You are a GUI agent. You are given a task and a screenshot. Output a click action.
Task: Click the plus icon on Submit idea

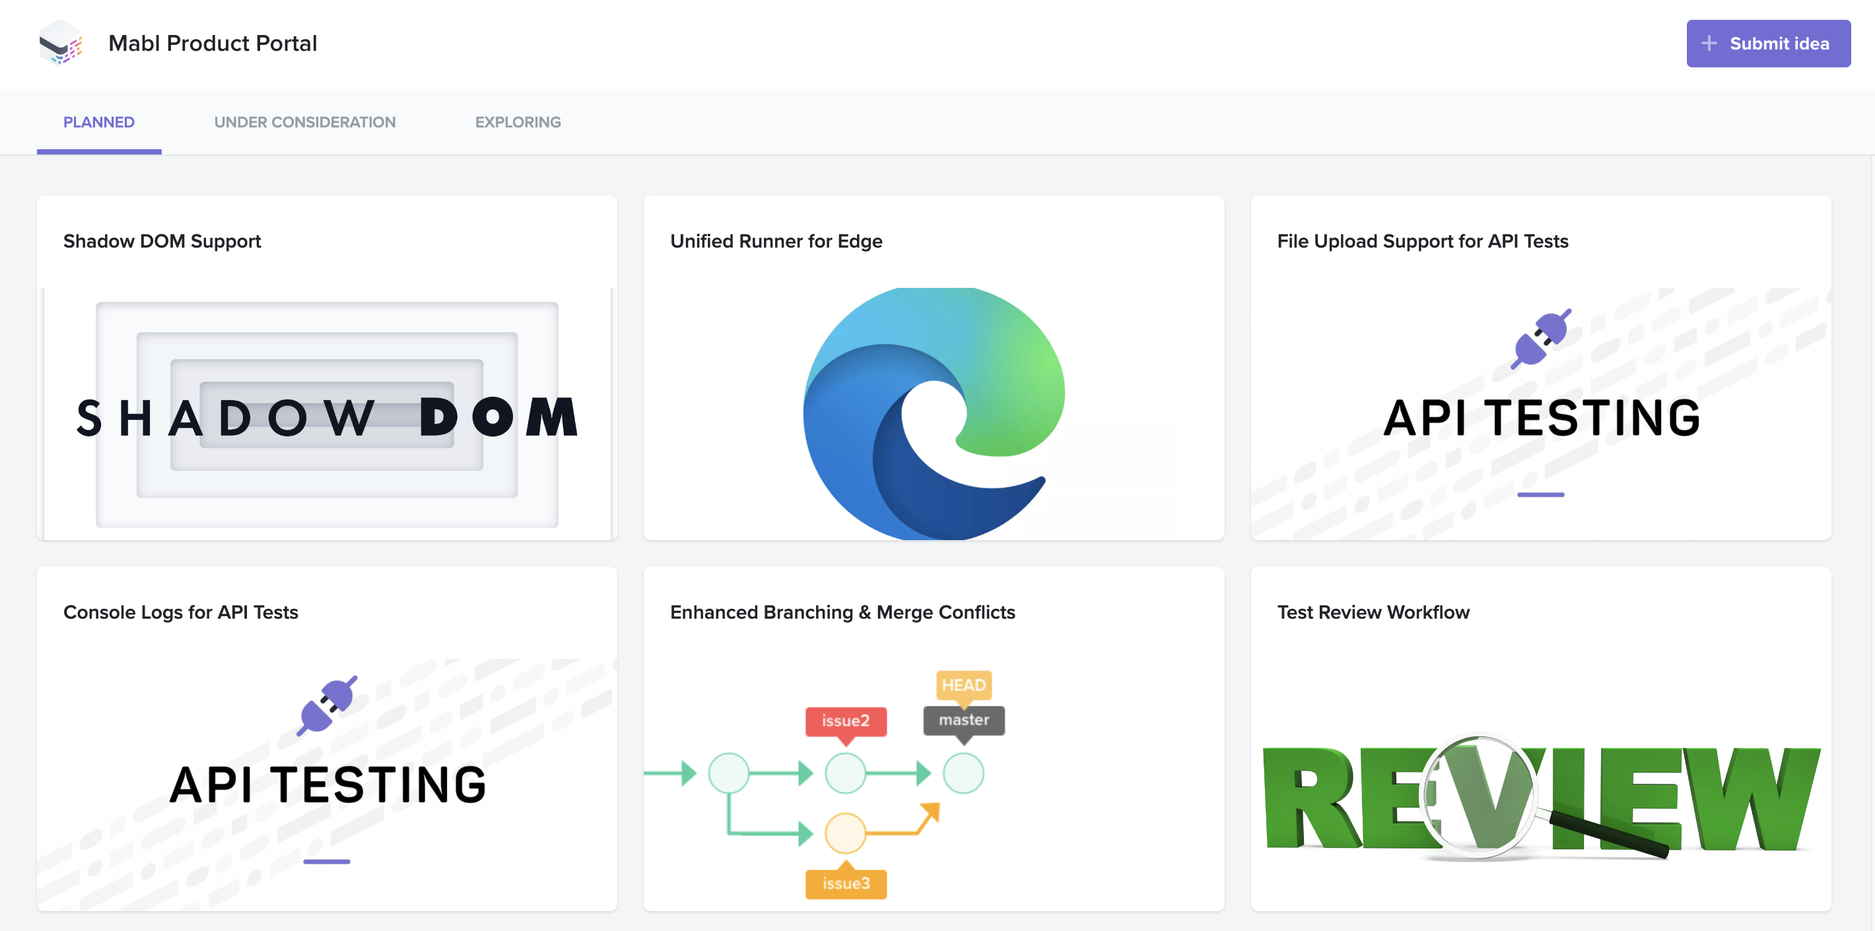click(1709, 44)
